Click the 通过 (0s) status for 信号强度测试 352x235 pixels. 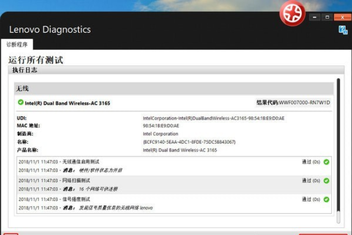311,199
